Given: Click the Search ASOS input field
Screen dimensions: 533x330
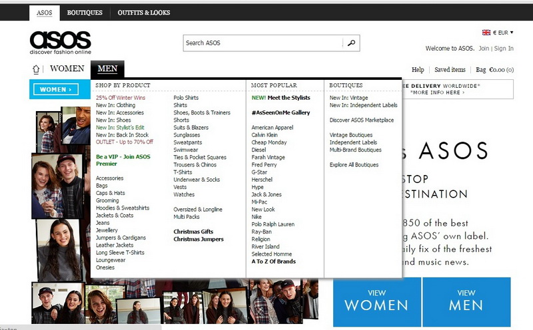Looking at the screenshot, I should click(263, 43).
